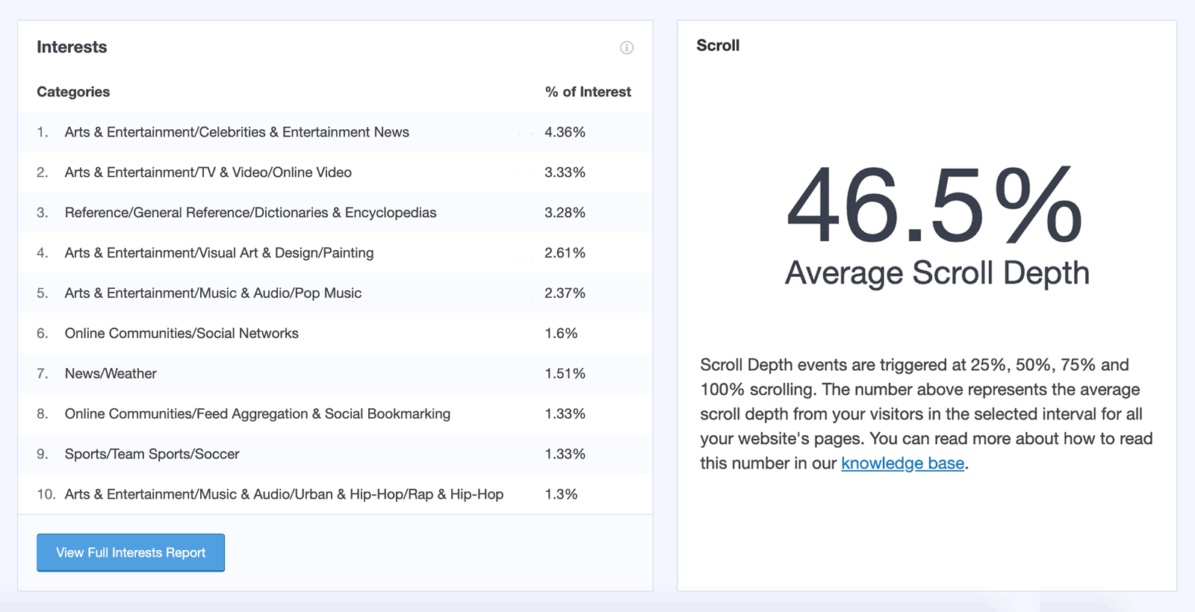Click the Scroll panel heading

(717, 45)
